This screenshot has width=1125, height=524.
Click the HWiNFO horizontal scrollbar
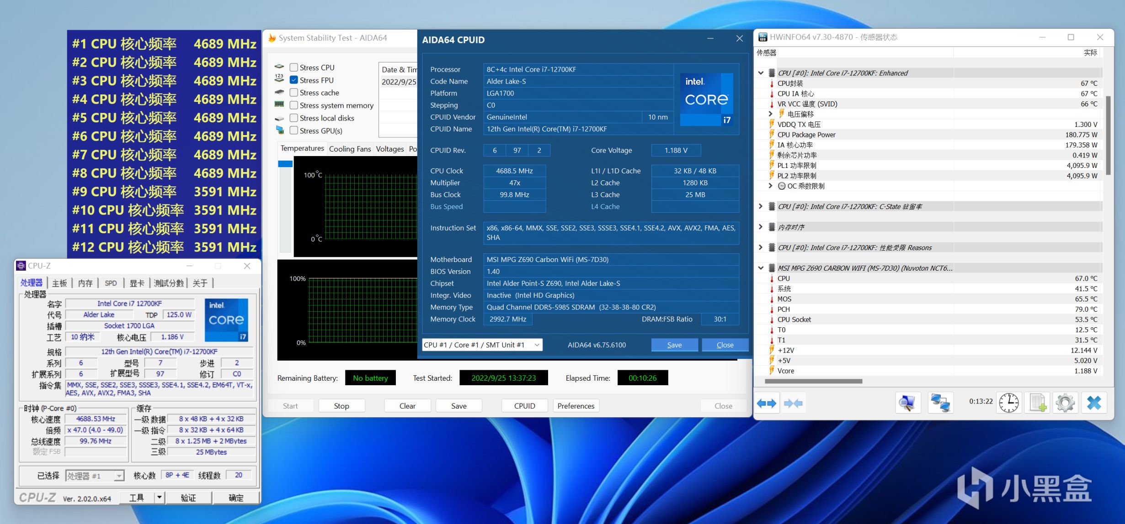click(x=813, y=381)
